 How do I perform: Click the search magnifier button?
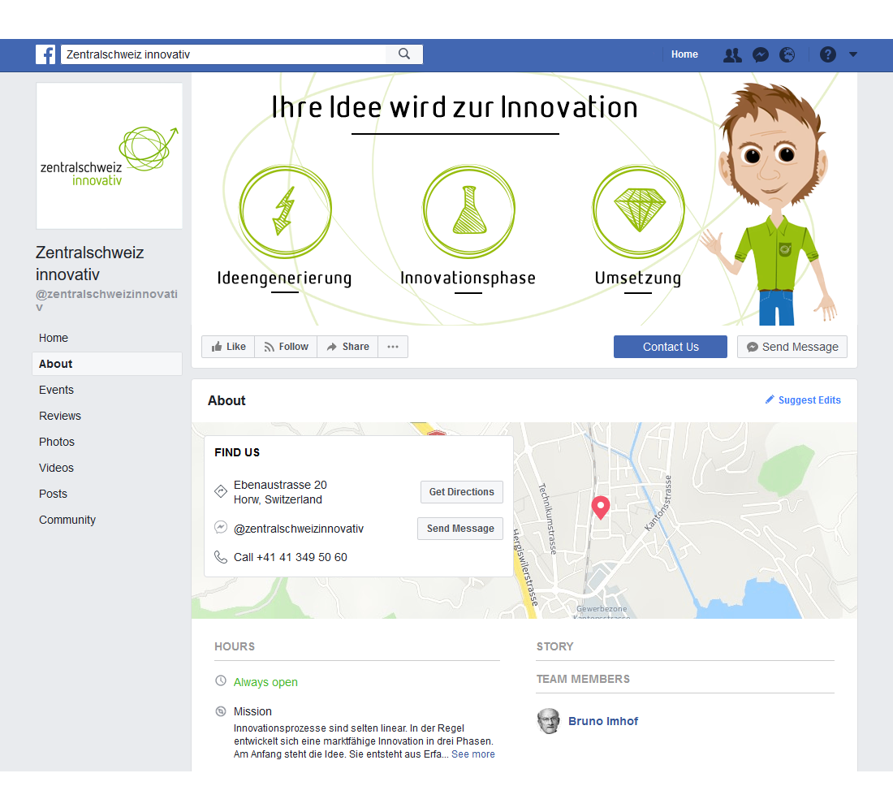pos(403,54)
